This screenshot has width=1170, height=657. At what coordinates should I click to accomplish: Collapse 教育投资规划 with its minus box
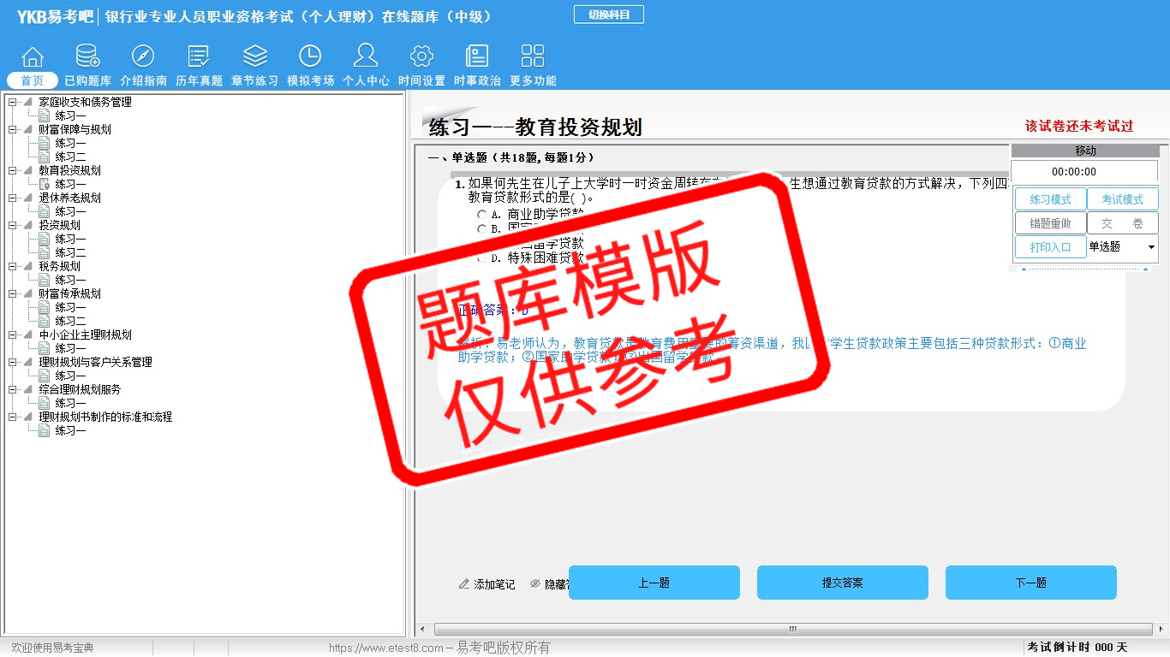[12, 171]
